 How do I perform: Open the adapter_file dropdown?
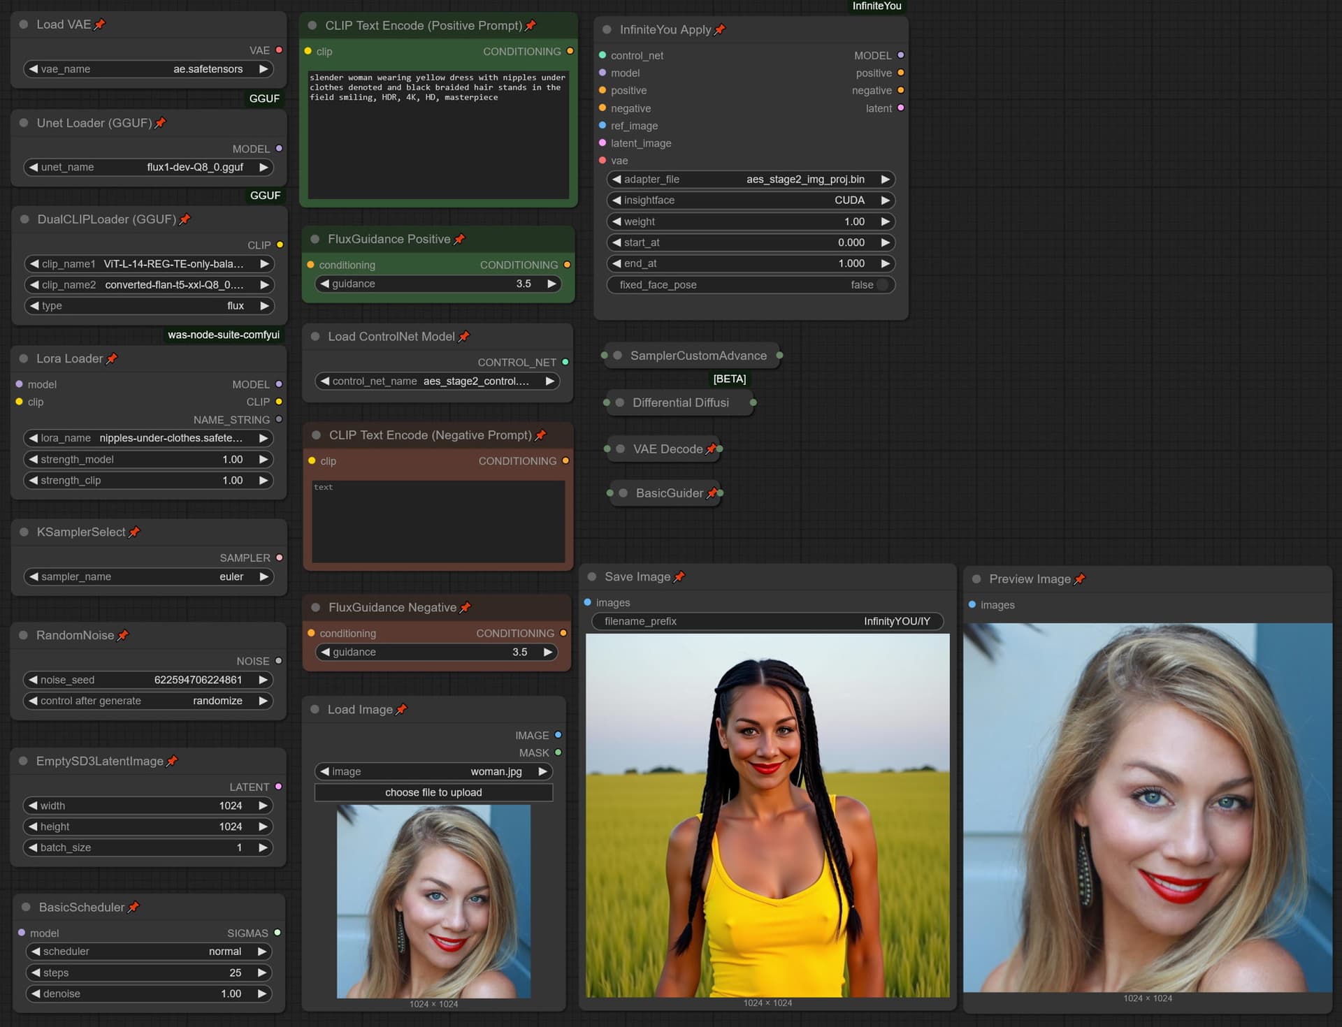pos(751,180)
